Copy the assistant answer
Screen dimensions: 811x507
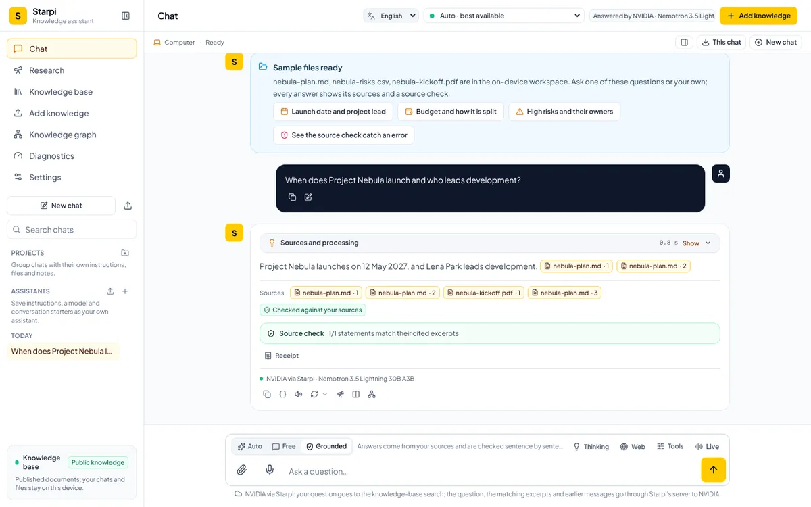[267, 394]
